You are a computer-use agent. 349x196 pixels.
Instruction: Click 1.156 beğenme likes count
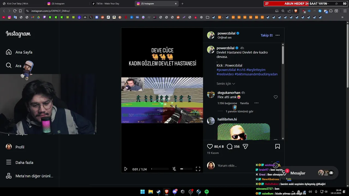pyautogui.click(x=227, y=103)
